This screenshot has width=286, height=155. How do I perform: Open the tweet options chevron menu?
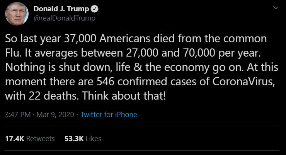pyautogui.click(x=275, y=8)
